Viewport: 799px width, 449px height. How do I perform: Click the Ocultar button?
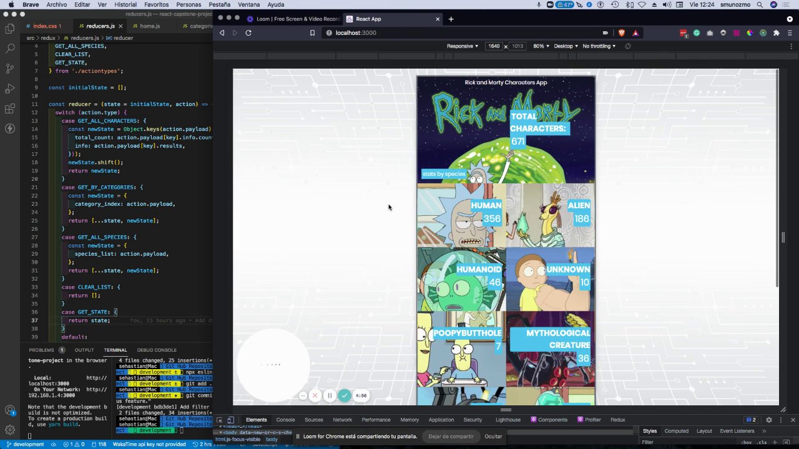coord(493,437)
